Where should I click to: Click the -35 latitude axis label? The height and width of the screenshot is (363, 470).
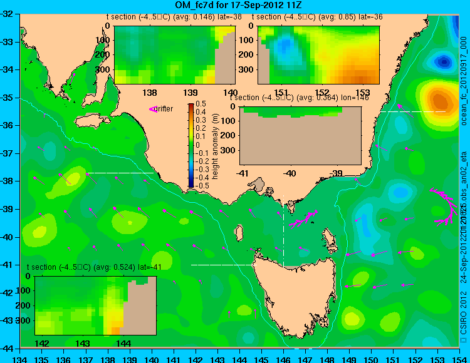point(7,98)
